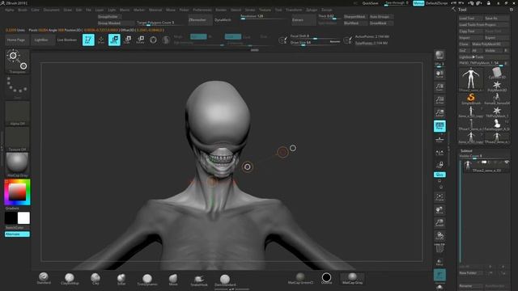Toggle the brush symmetry S icon near Focal Shift

tap(282, 40)
